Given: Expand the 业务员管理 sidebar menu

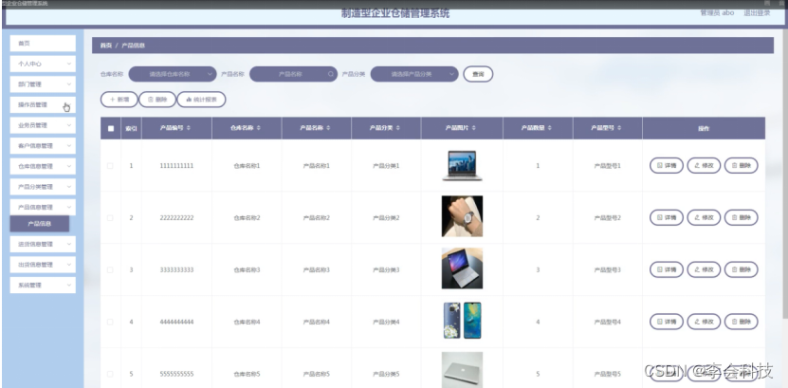Looking at the screenshot, I should click(43, 125).
